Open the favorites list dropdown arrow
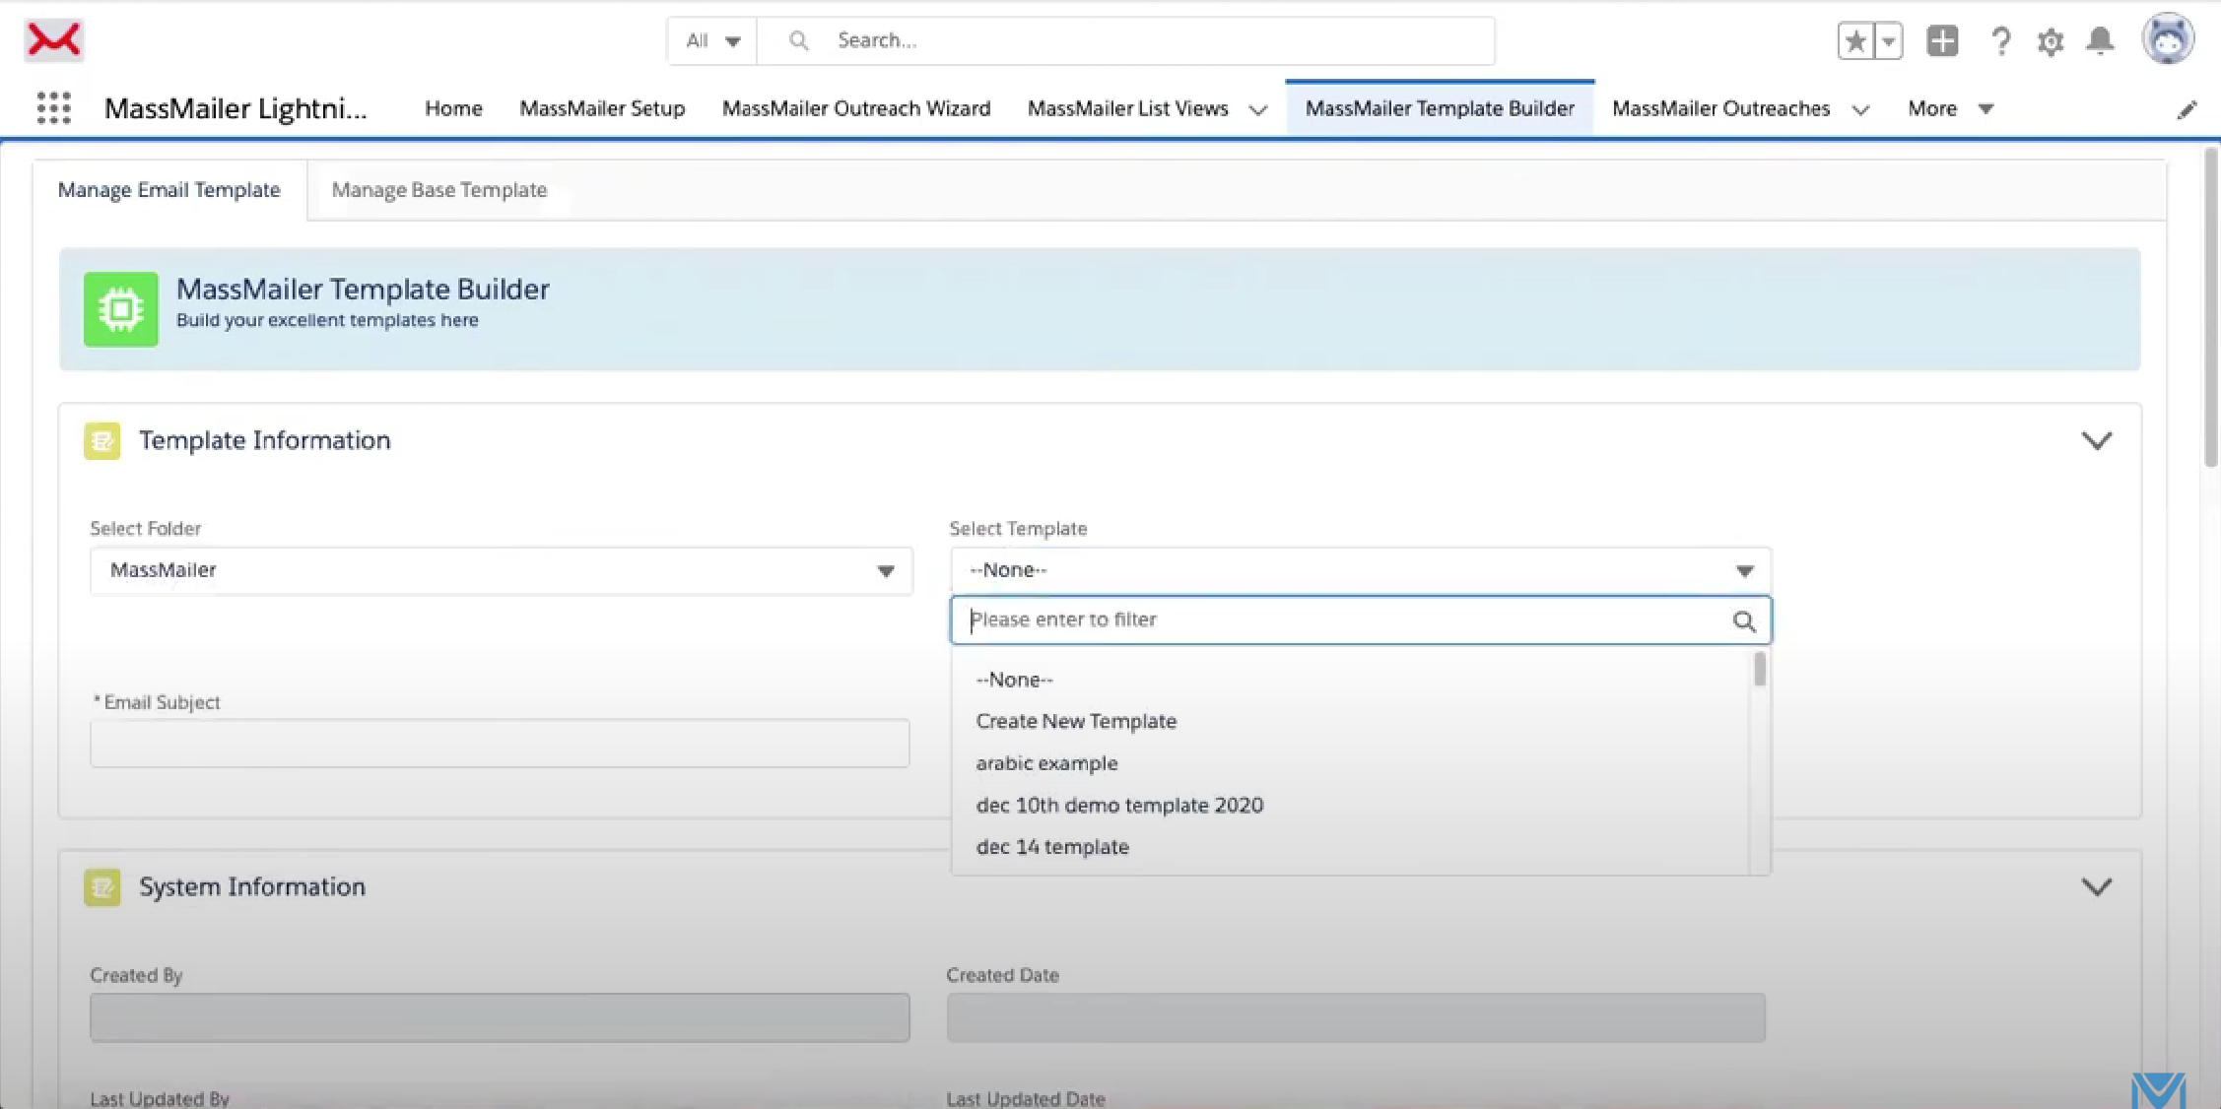This screenshot has width=2221, height=1109. tap(1888, 41)
